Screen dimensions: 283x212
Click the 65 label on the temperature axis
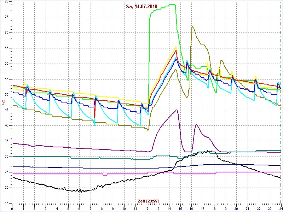[x=6, y=48]
